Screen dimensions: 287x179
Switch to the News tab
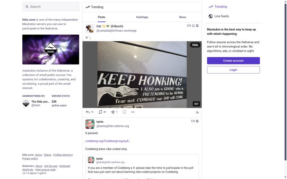tap(183, 17)
